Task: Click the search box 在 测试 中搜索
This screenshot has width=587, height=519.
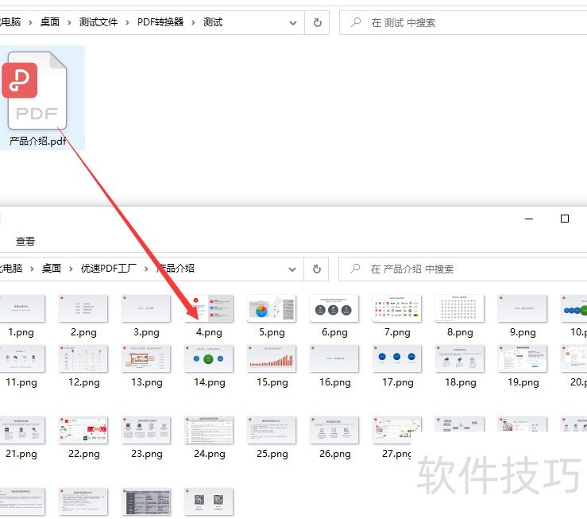Action: tap(463, 23)
